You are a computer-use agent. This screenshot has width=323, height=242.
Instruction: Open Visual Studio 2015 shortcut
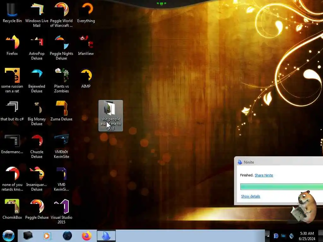pos(62,211)
